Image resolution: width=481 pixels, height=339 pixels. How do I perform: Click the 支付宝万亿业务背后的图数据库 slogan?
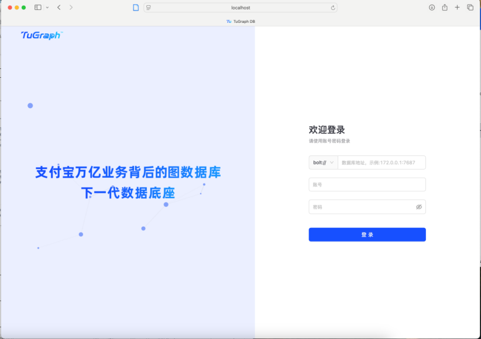(128, 172)
